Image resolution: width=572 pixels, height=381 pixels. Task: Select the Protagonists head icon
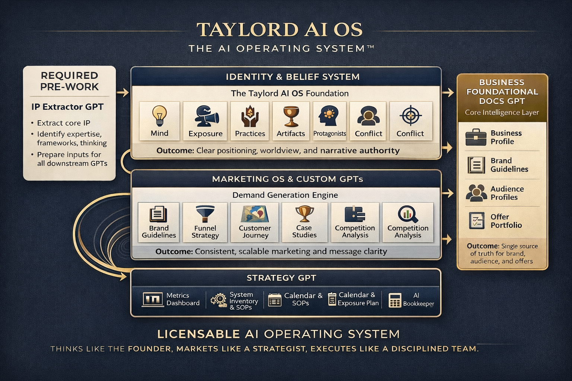[x=330, y=116]
